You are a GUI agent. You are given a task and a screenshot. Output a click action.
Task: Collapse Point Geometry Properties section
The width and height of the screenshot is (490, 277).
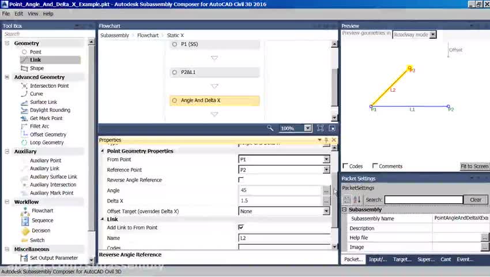pyautogui.click(x=103, y=151)
